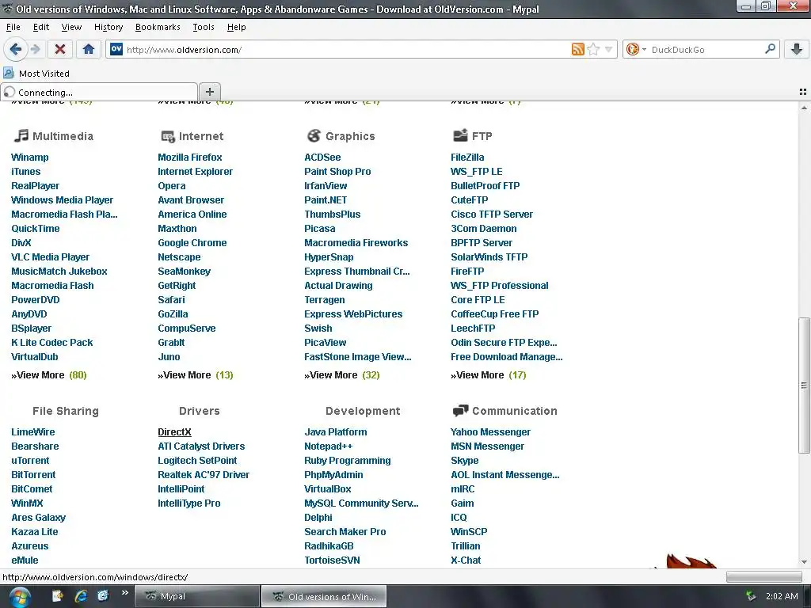
Task: Click the search magnifier icon
Action: coord(770,49)
